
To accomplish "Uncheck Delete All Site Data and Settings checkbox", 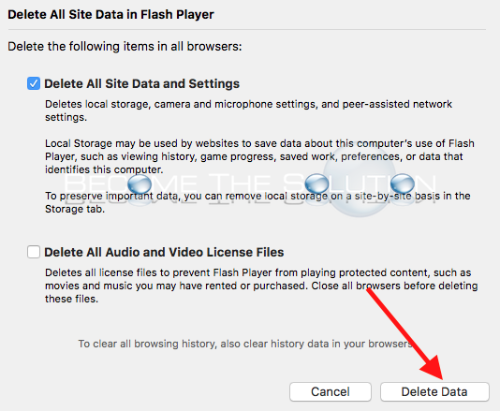I will (34, 83).
